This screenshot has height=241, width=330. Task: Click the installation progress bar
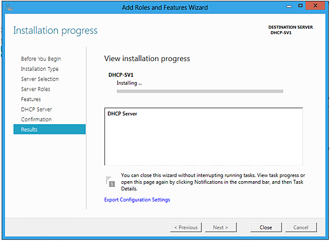pyautogui.click(x=200, y=91)
